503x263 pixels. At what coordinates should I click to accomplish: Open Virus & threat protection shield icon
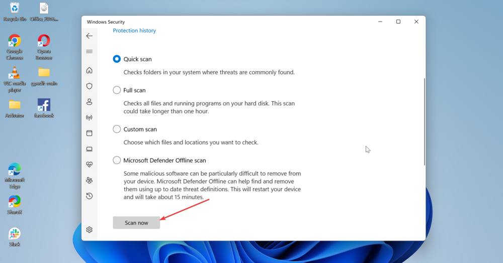[x=90, y=86]
